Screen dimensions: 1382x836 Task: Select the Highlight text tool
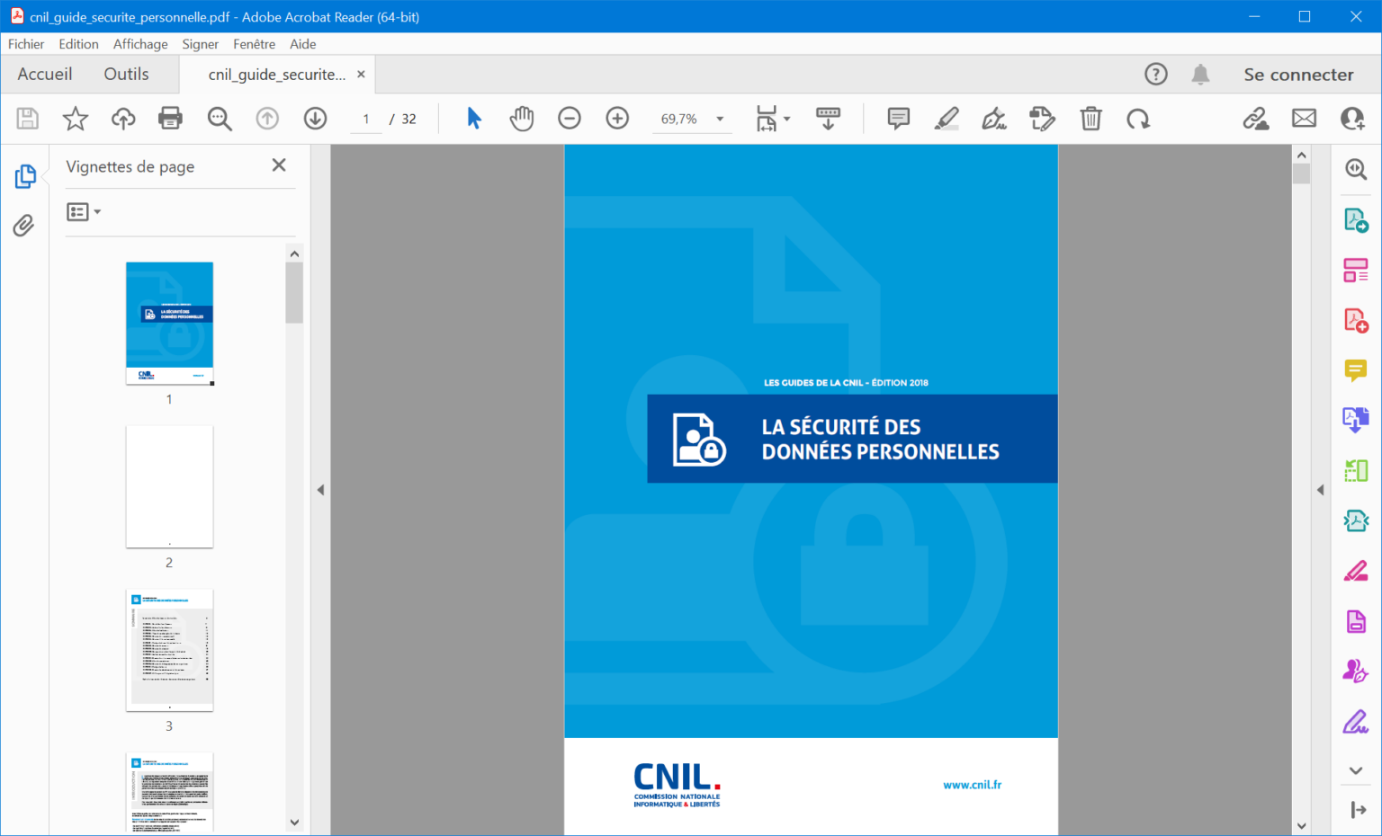point(947,119)
